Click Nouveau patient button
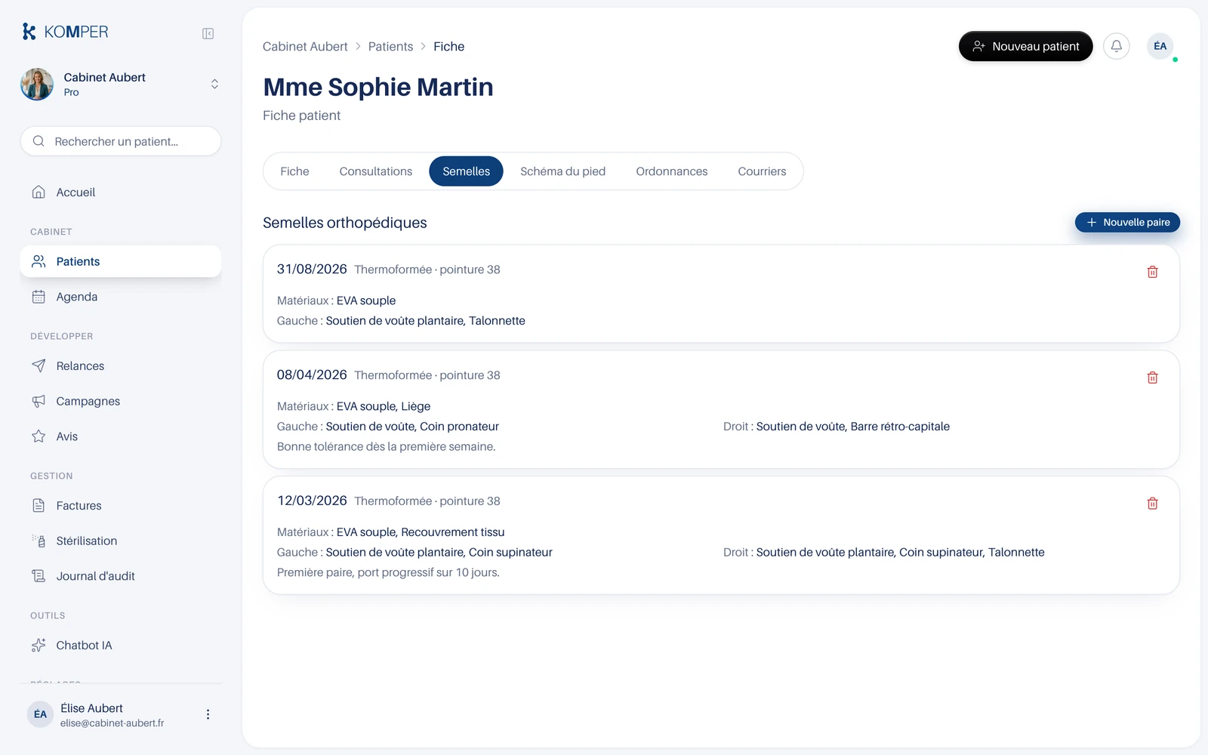 pyautogui.click(x=1025, y=46)
